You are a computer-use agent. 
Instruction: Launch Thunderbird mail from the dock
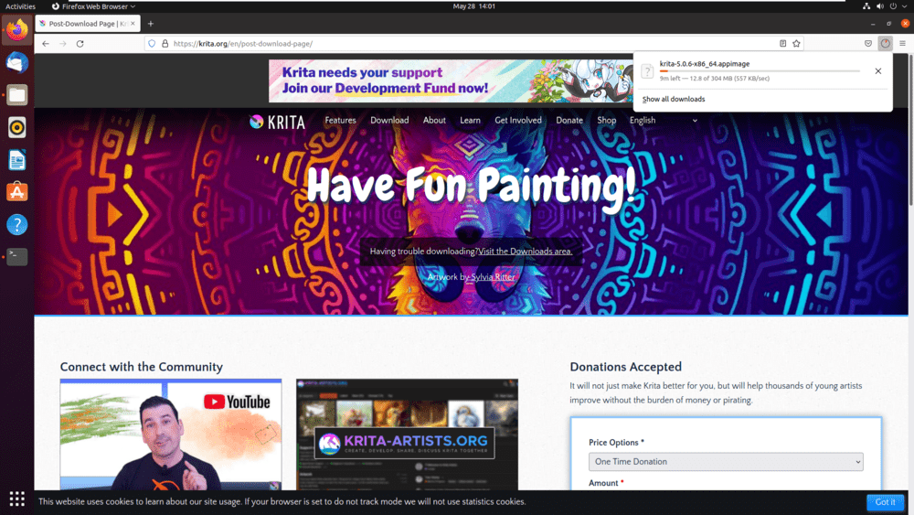pyautogui.click(x=16, y=62)
